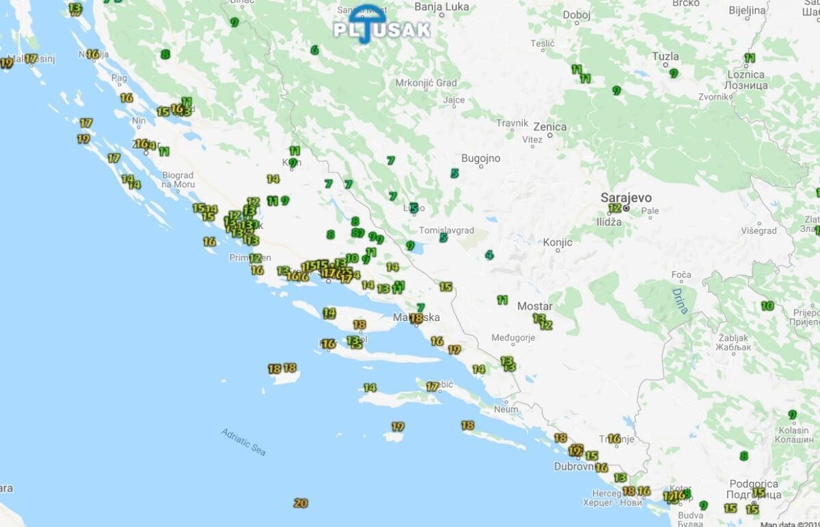Open the 16 marker near Trebinje
This screenshot has width=820, height=527.
(614, 438)
